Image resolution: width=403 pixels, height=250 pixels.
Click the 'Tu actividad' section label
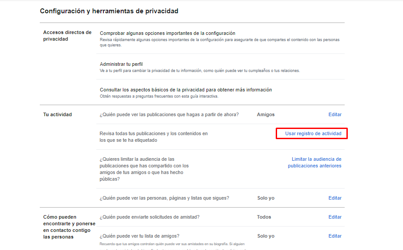point(57,114)
